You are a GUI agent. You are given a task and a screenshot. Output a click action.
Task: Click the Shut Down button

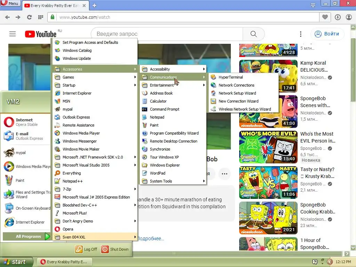[x=115, y=249]
